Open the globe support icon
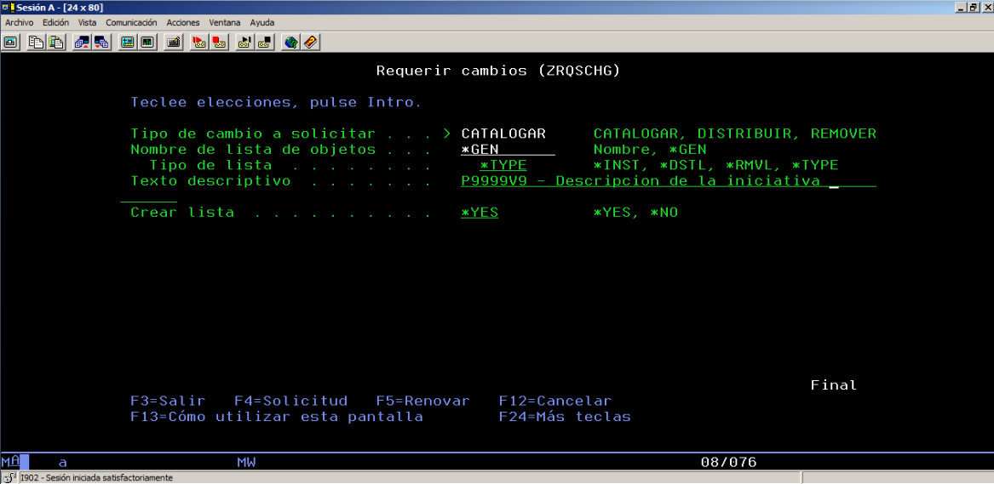 pyautogui.click(x=291, y=42)
